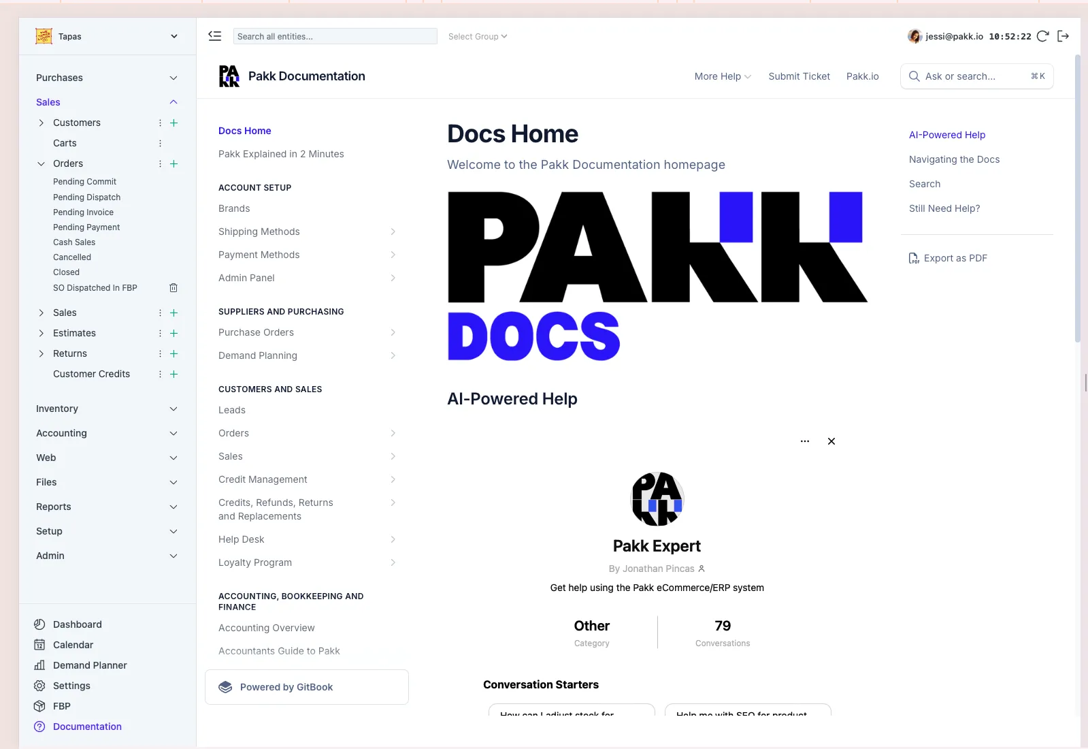Open the Leads doc page

coord(232,410)
